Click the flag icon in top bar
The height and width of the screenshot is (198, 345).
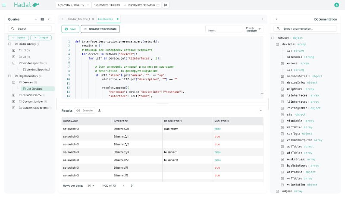point(166,5)
